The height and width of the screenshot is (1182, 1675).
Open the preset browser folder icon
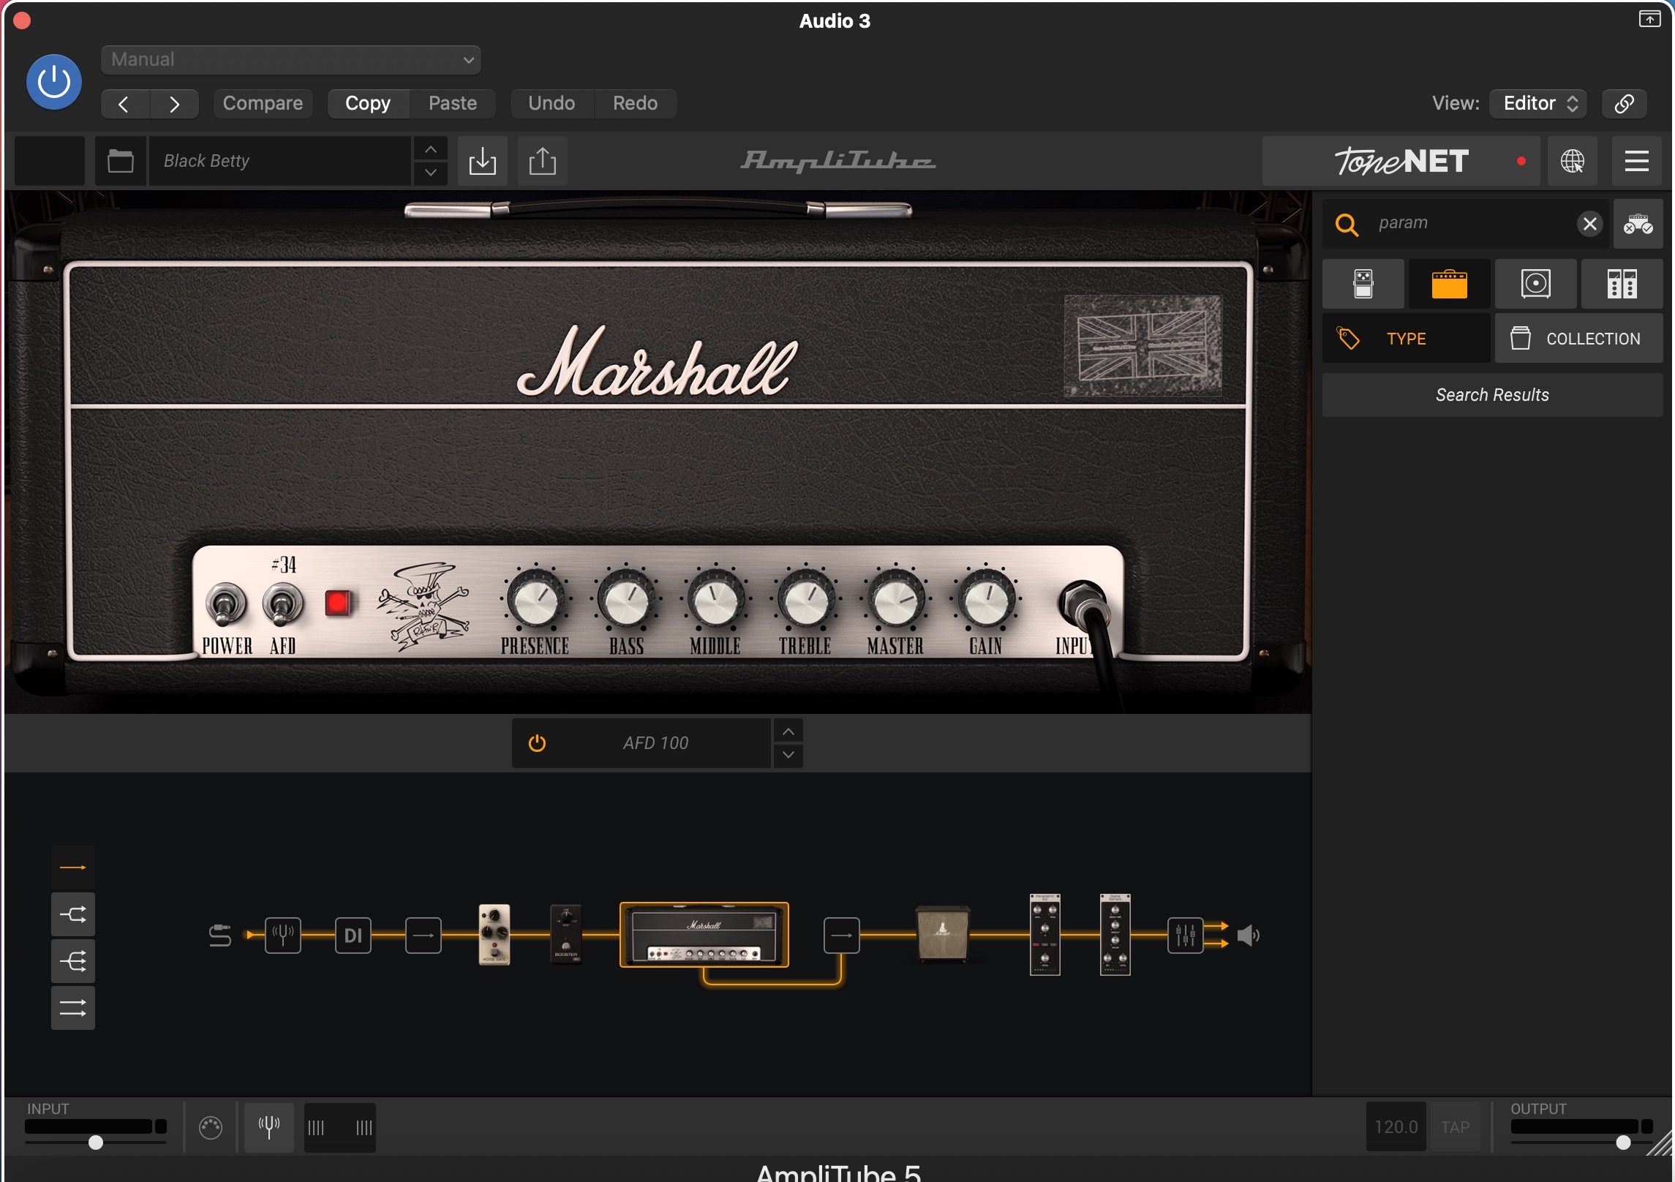[x=121, y=161]
